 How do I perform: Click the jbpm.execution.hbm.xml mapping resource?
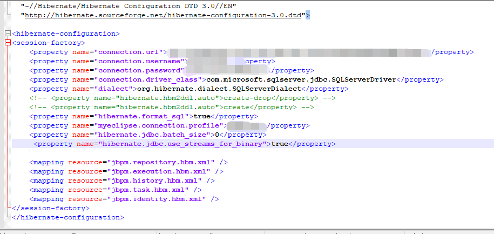(159, 171)
